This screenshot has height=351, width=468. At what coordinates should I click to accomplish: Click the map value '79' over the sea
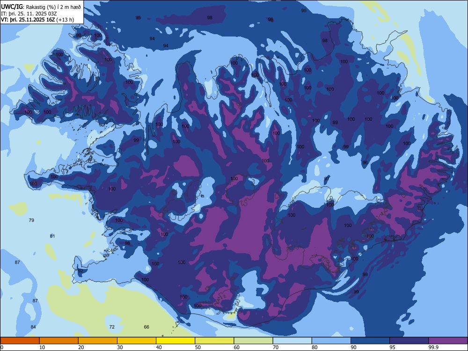tap(31, 220)
